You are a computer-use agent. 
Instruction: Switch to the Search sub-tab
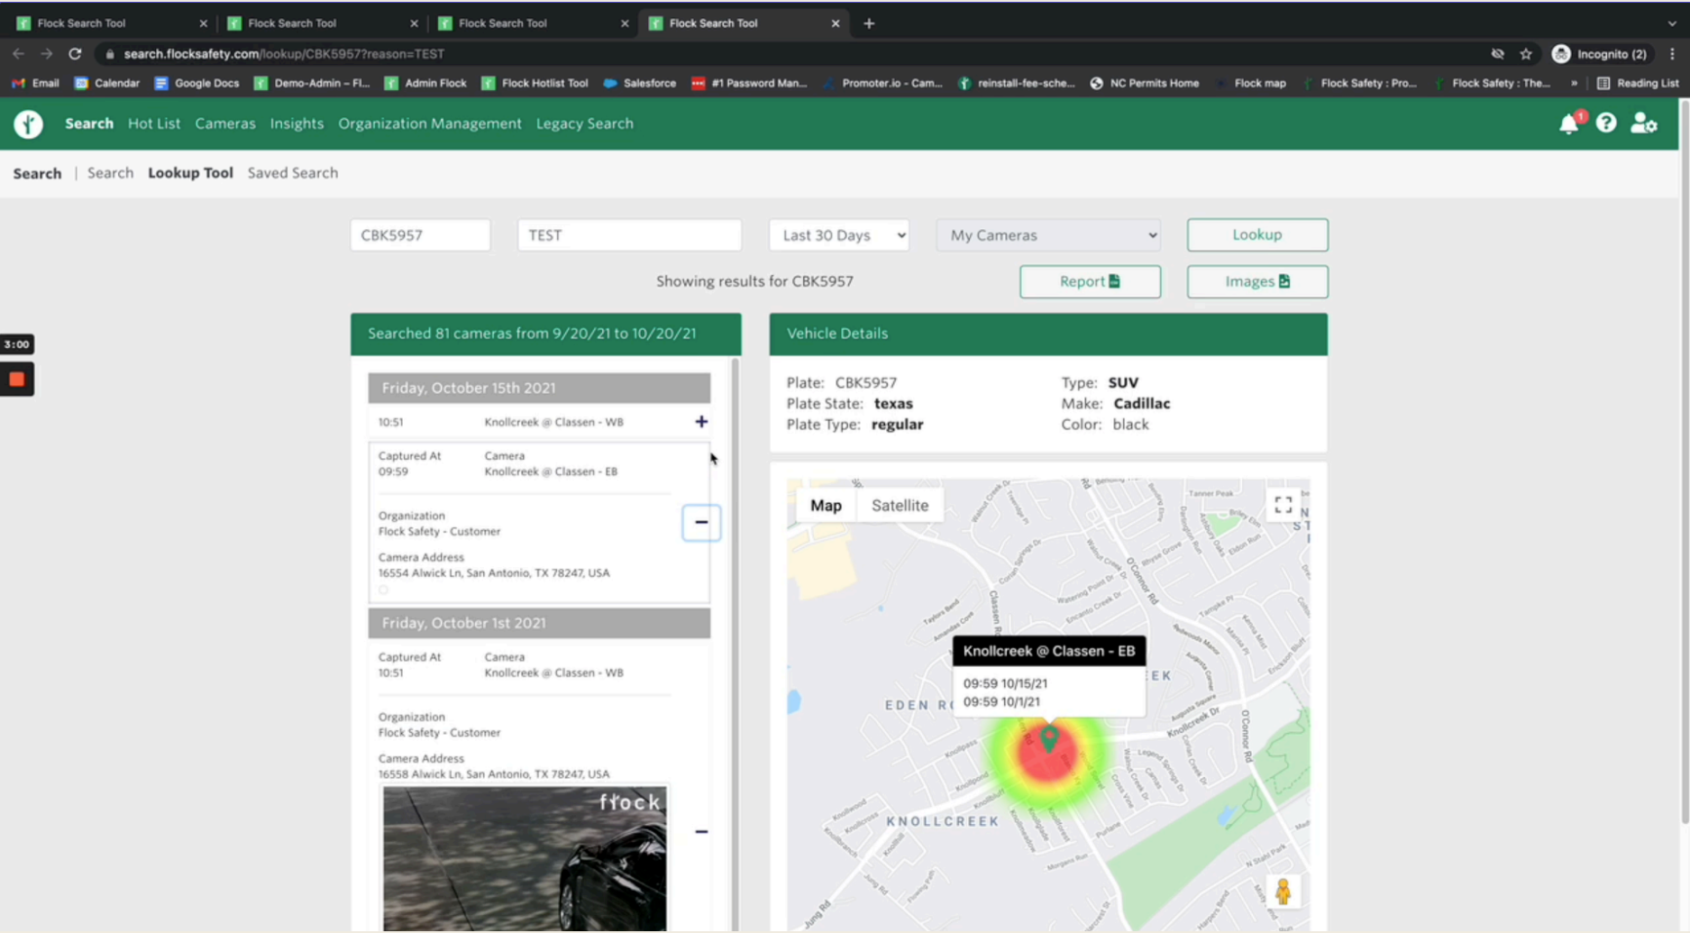(110, 173)
